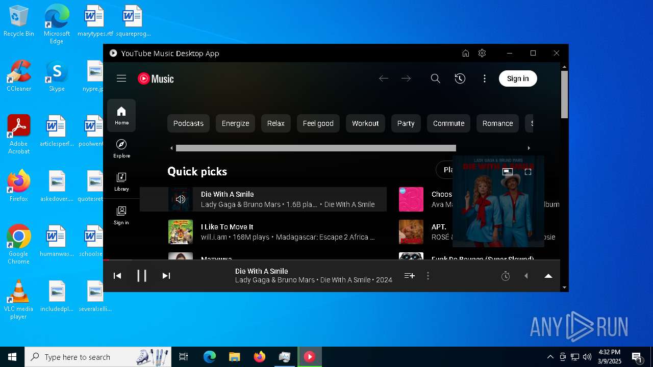Click the Sign in sidebar item
The width and height of the screenshot is (653, 367).
[x=121, y=216]
